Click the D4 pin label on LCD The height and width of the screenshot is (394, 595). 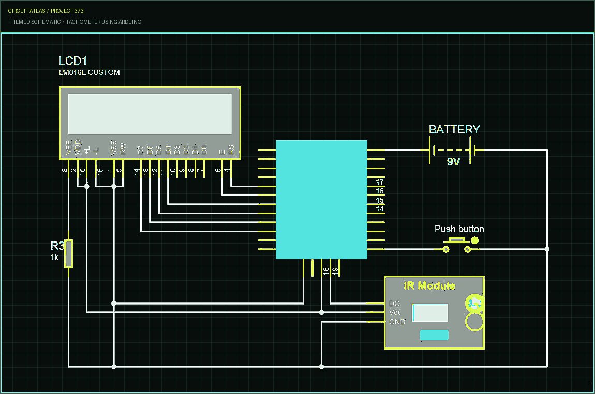point(168,150)
